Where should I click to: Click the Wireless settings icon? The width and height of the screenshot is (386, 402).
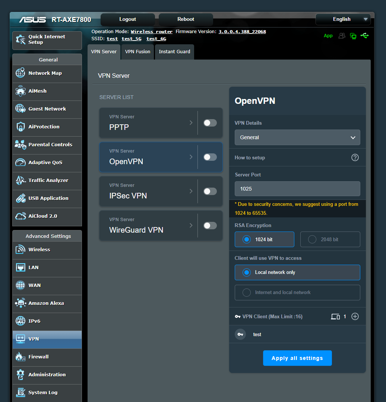click(x=20, y=249)
